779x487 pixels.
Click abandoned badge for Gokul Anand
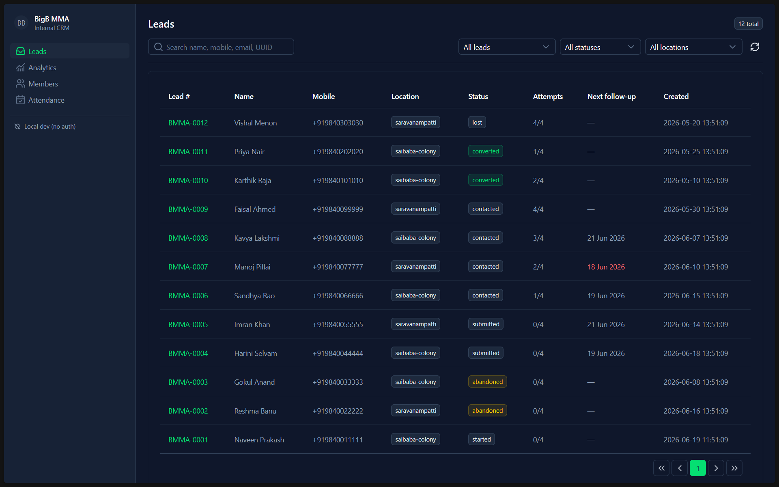point(487,382)
